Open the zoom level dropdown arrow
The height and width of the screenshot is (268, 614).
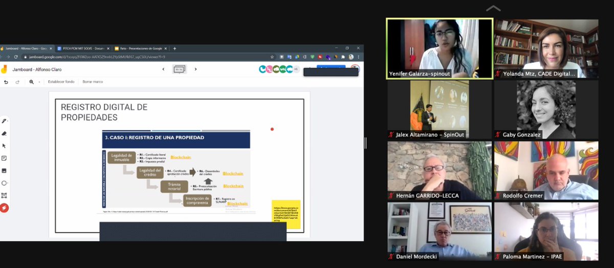[x=39, y=82]
